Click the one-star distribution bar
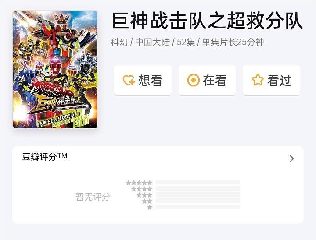Viewport: 316px width, 240px height. pyautogui.click(x=197, y=207)
